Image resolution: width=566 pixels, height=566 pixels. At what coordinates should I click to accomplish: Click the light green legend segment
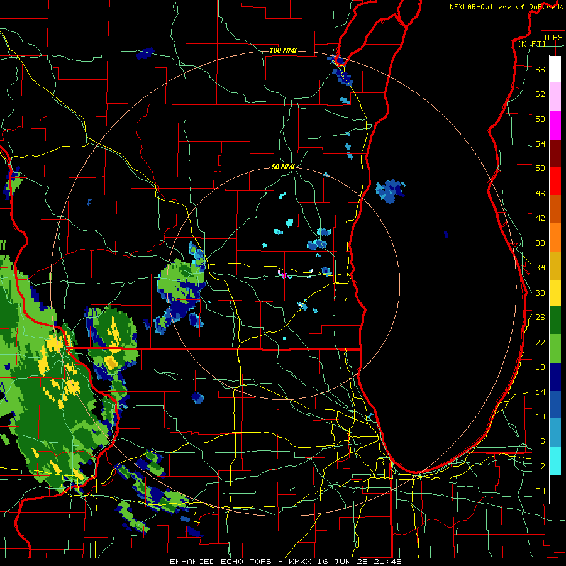coord(555,348)
